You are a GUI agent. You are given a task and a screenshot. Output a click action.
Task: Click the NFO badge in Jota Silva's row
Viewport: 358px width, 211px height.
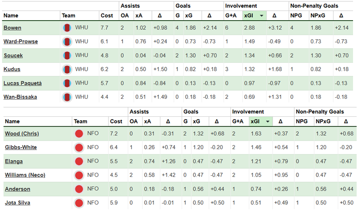79,203
